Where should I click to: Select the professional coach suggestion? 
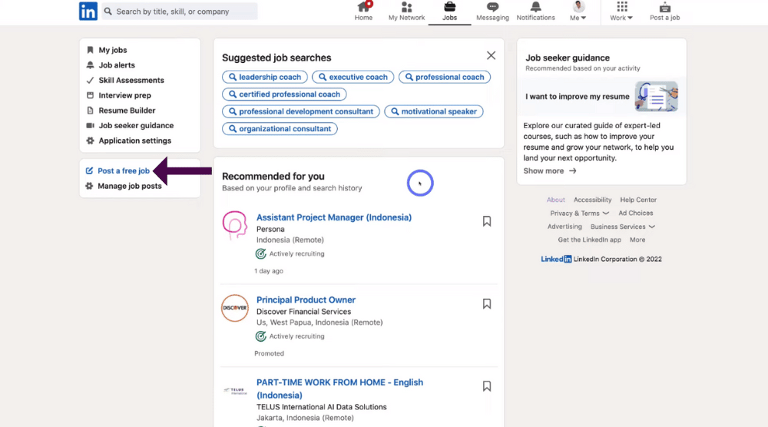pos(444,77)
